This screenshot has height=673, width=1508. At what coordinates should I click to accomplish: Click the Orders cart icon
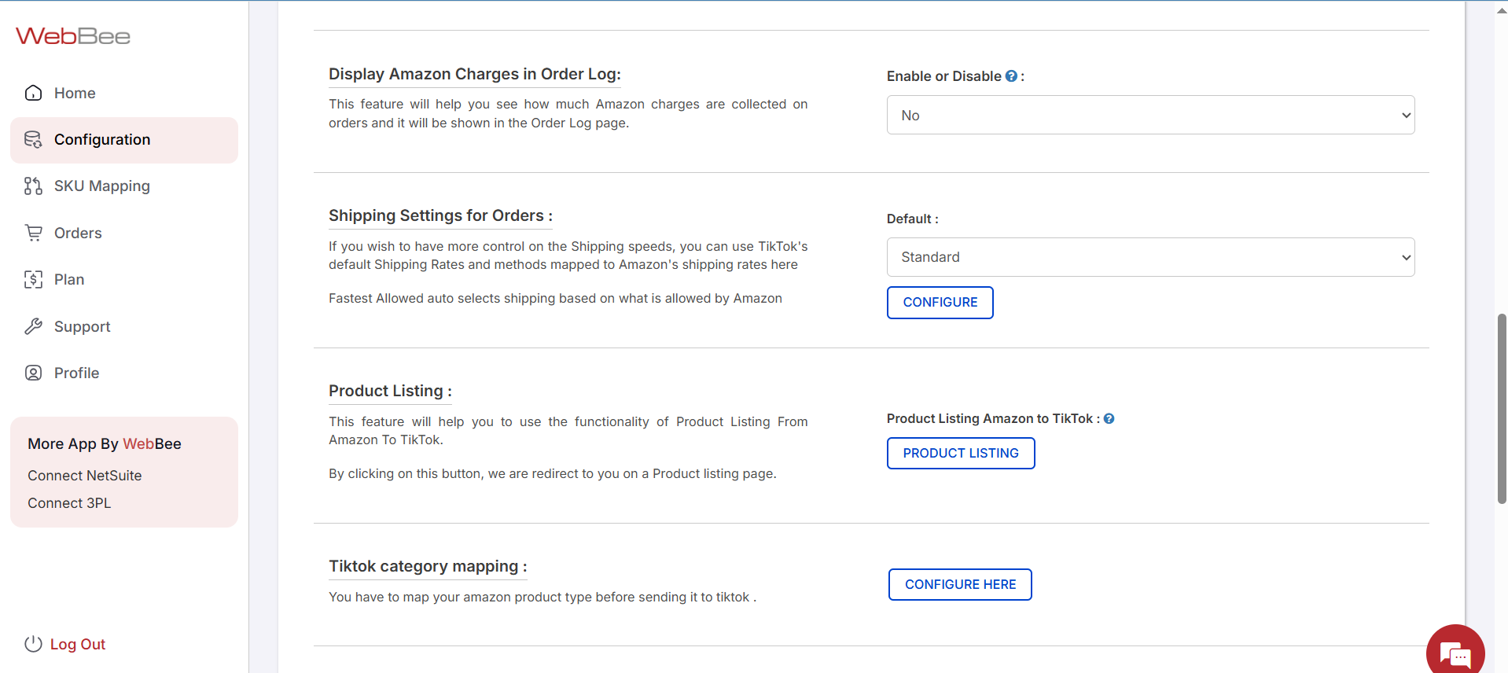[33, 233]
